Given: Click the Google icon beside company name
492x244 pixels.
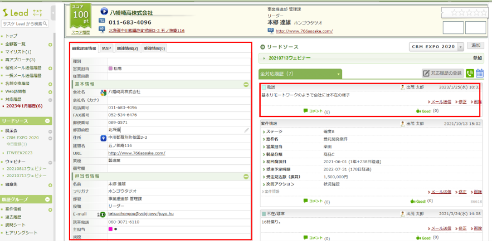Looking at the screenshot, I should [x=103, y=92].
